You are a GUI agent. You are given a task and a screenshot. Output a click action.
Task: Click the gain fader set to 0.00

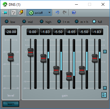[31, 52]
